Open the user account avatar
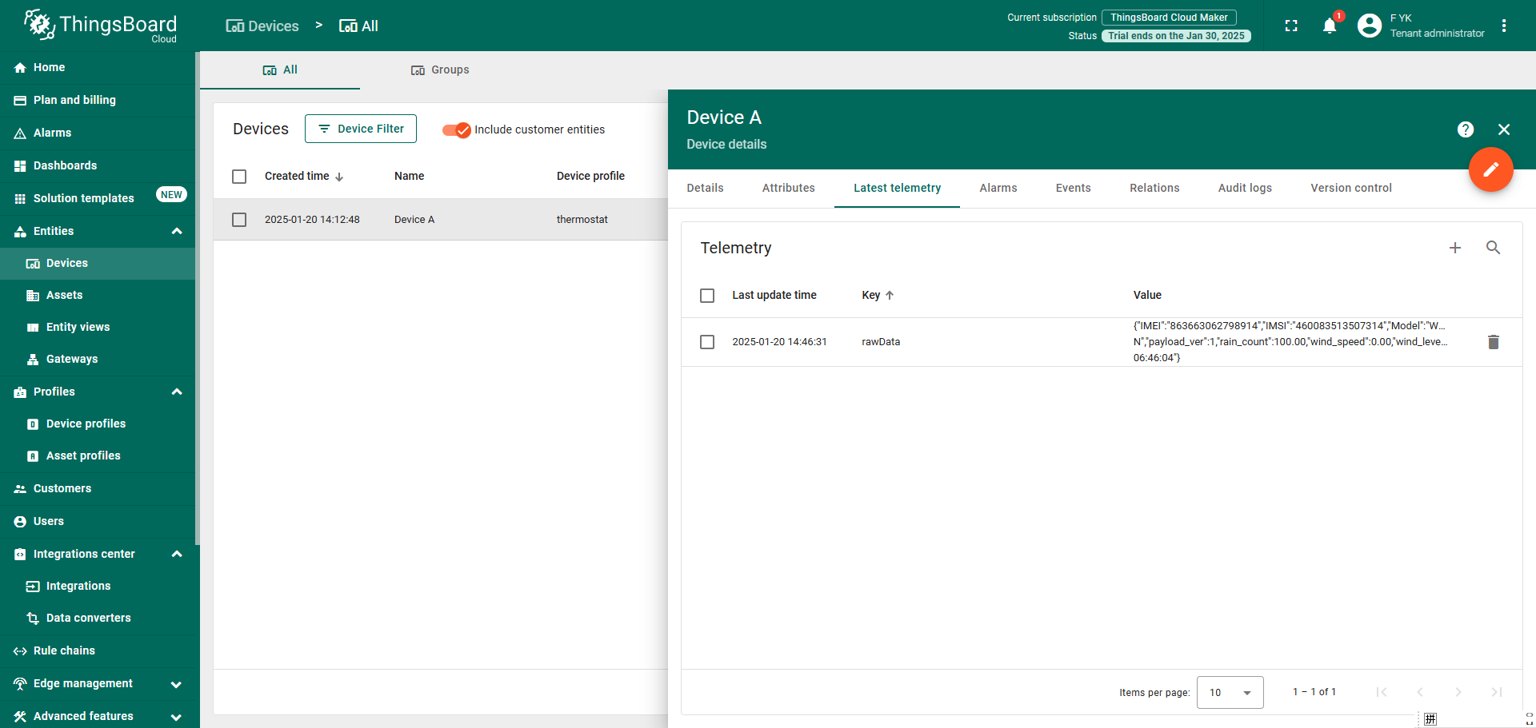The height and width of the screenshot is (728, 1536). 1370,26
